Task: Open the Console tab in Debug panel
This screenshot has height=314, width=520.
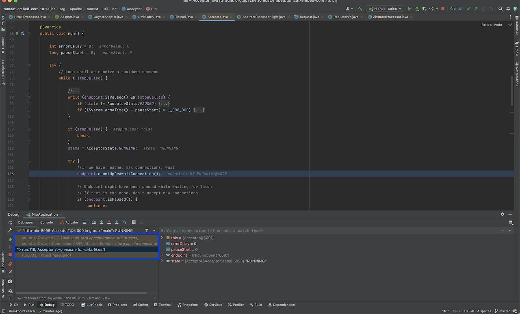Action: (x=46, y=223)
